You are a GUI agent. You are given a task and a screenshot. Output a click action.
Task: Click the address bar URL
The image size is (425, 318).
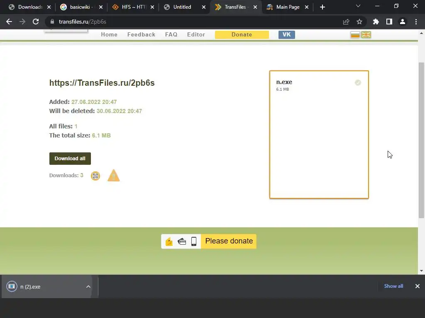coord(83,22)
